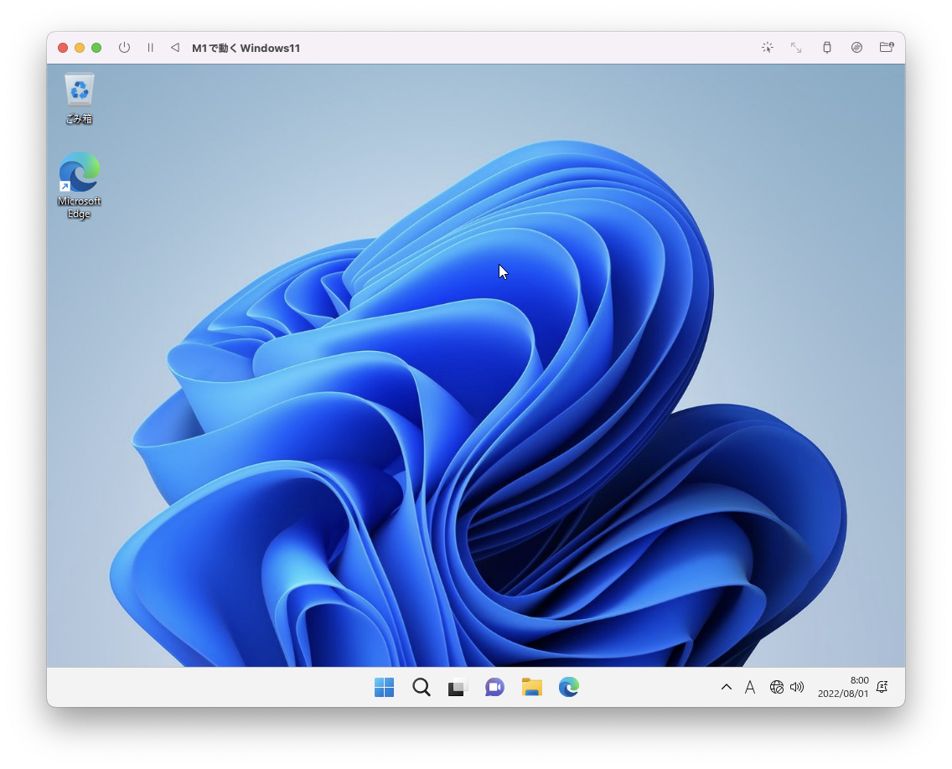Launch Microsoft Edge from taskbar
This screenshot has width=952, height=769.
[569, 687]
